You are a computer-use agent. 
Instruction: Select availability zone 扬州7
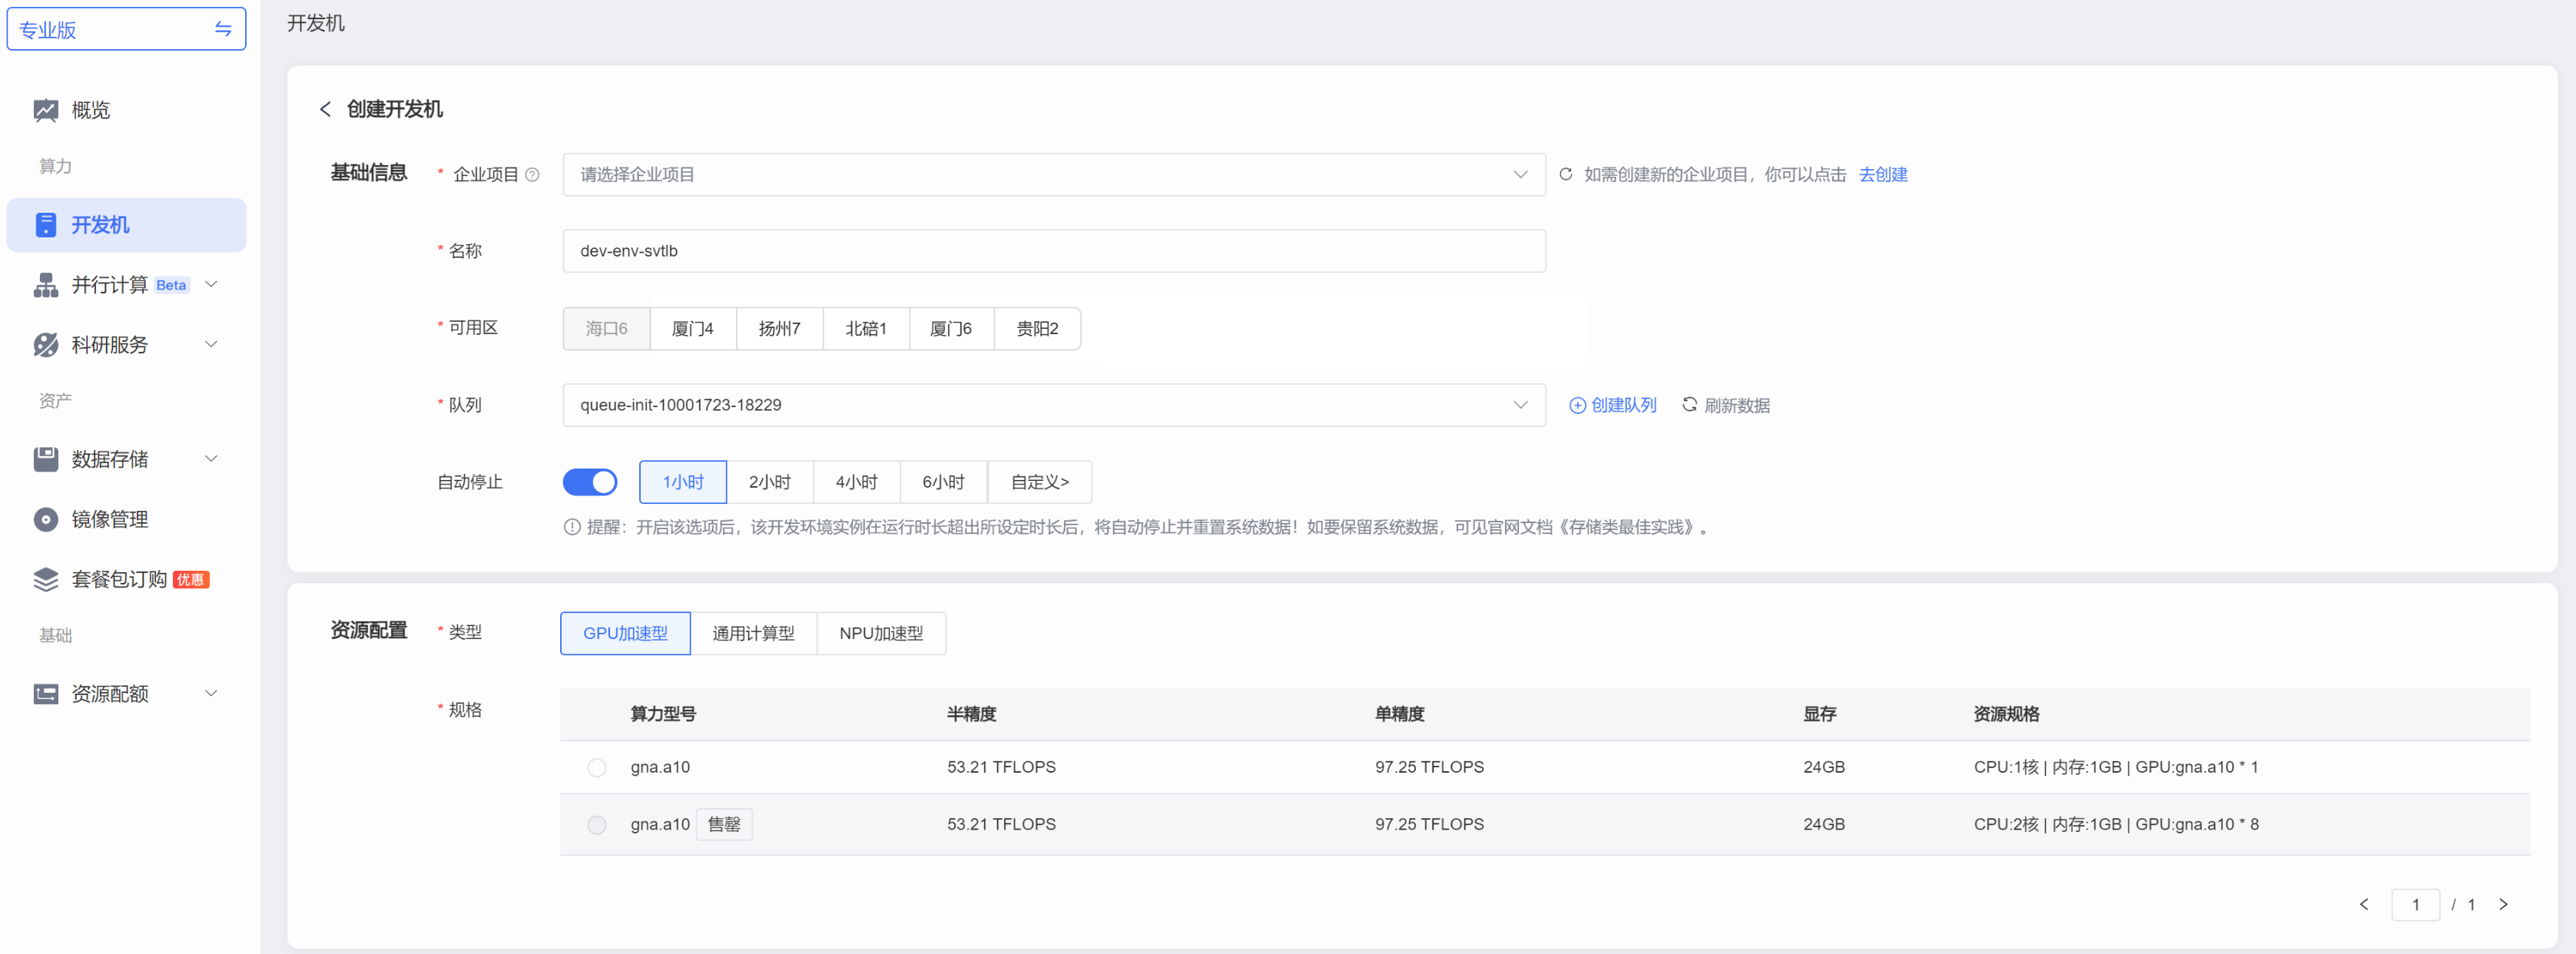pos(780,328)
